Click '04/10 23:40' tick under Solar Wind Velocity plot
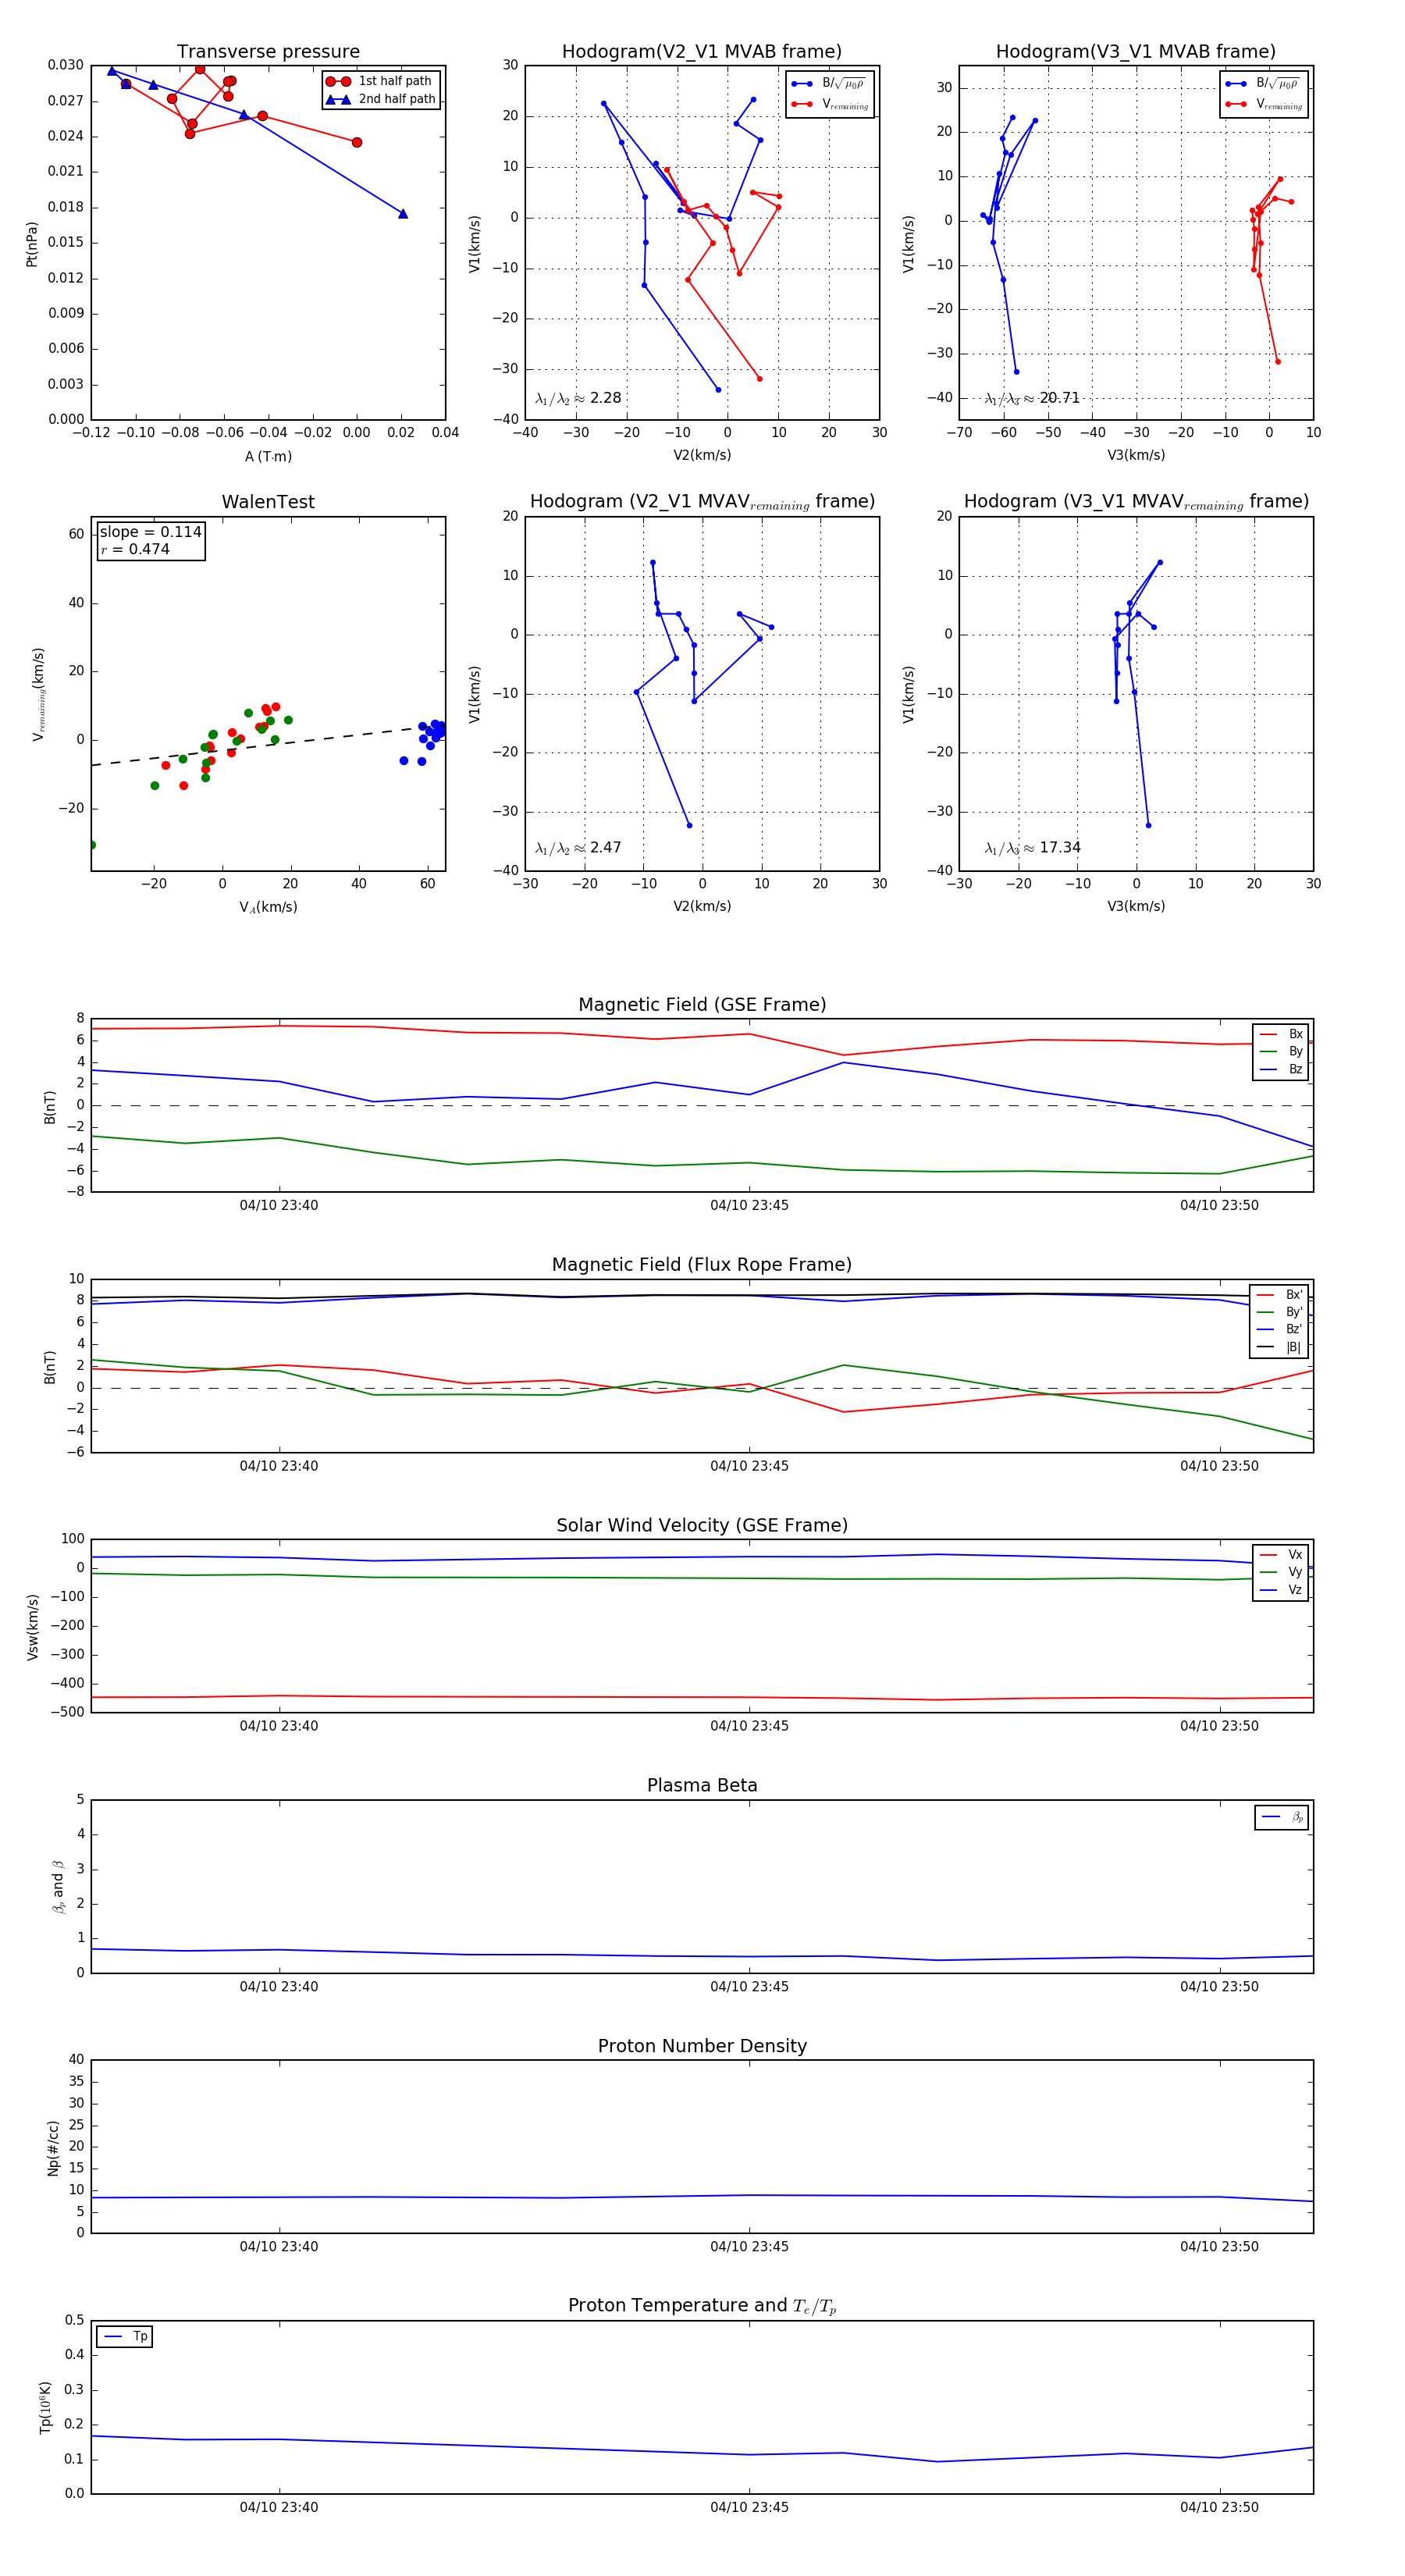The width and height of the screenshot is (1405, 2576). coord(279,1725)
